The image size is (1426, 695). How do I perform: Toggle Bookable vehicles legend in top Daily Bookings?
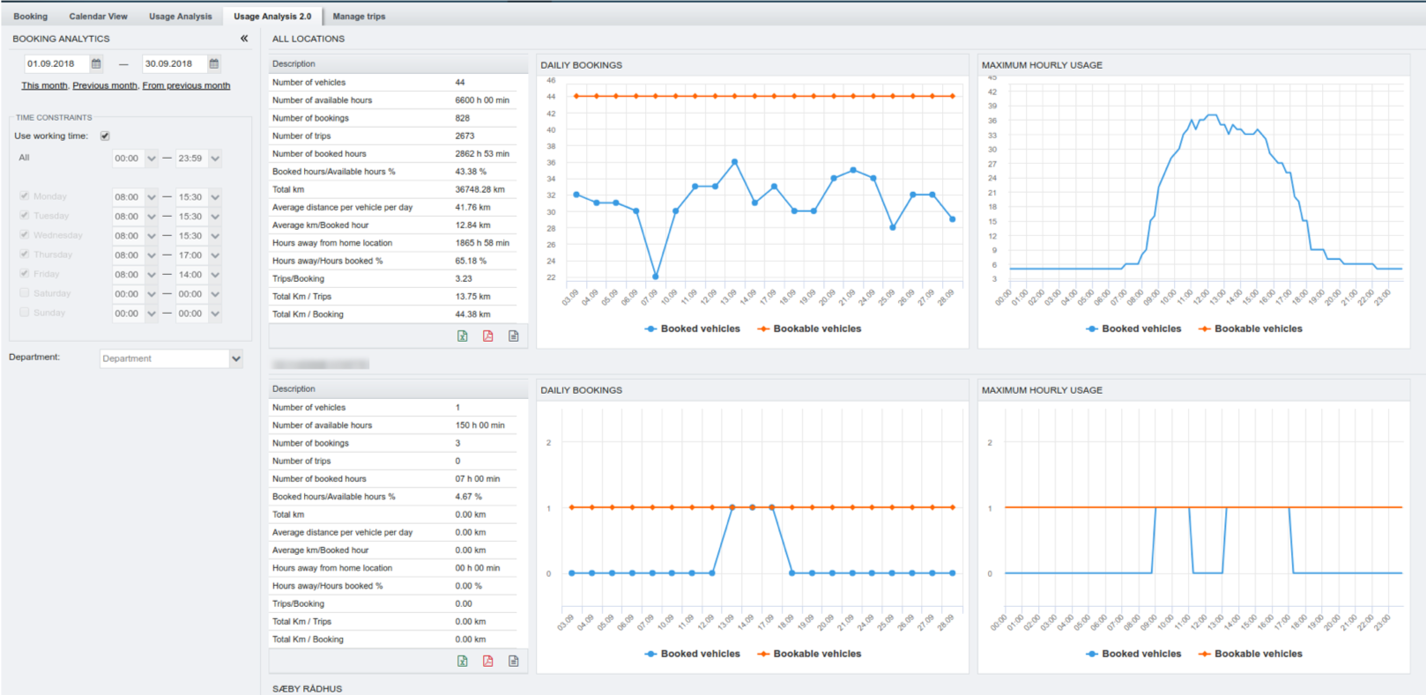[809, 329]
